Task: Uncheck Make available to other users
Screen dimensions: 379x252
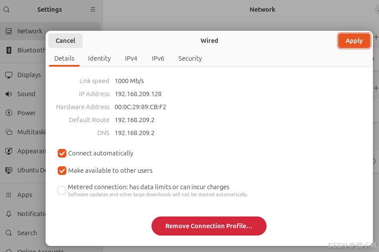Action: tap(62, 171)
